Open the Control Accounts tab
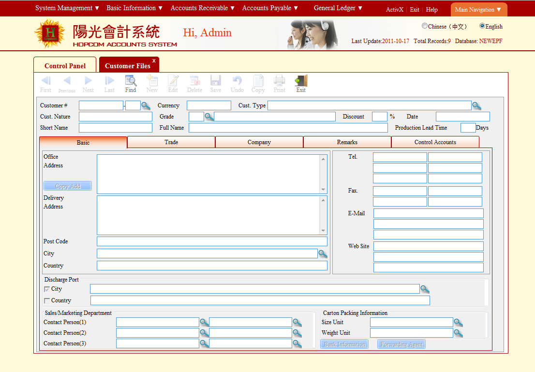 click(x=435, y=142)
